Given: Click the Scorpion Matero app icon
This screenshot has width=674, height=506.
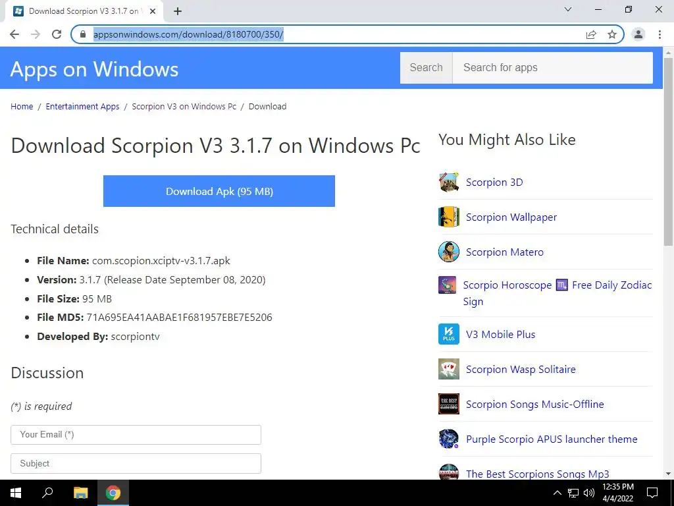Looking at the screenshot, I should tap(449, 252).
